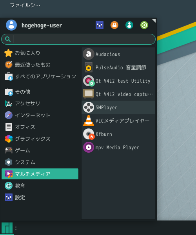Click Qt V4L2 video captu… label
The height and width of the screenshot is (235, 196).
(x=124, y=94)
